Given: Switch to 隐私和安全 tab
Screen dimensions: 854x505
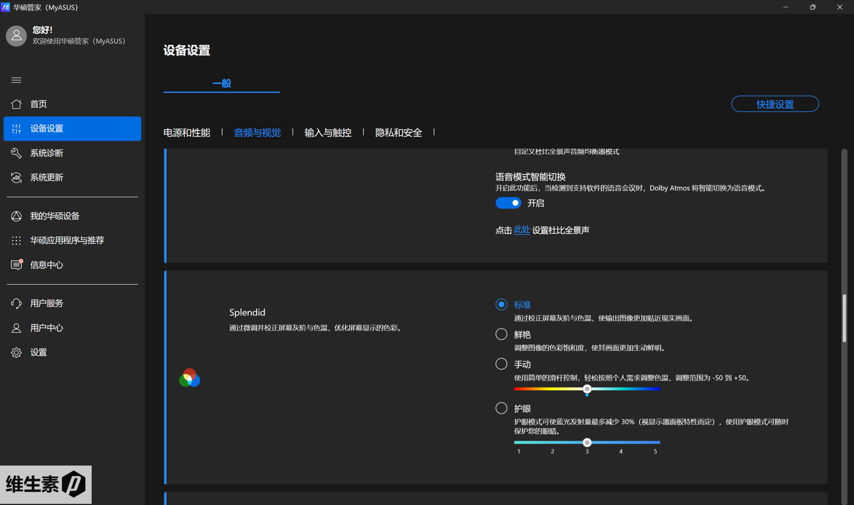Looking at the screenshot, I should coord(398,133).
